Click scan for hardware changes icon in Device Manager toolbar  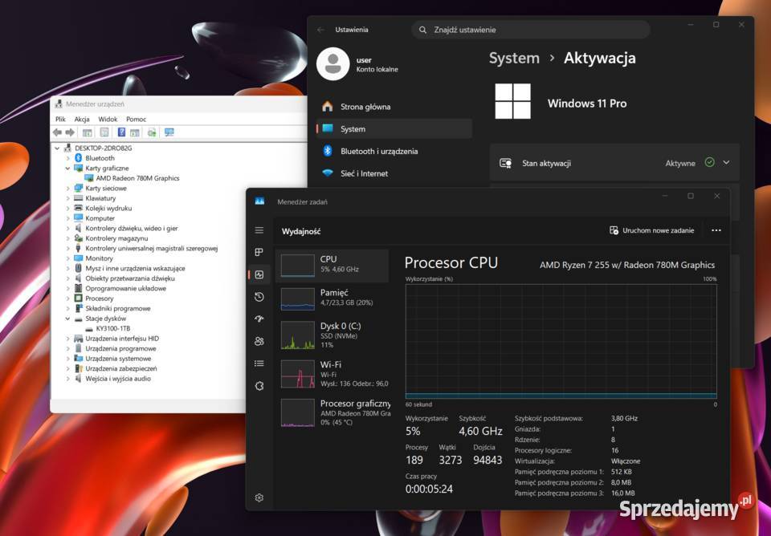tap(152, 132)
